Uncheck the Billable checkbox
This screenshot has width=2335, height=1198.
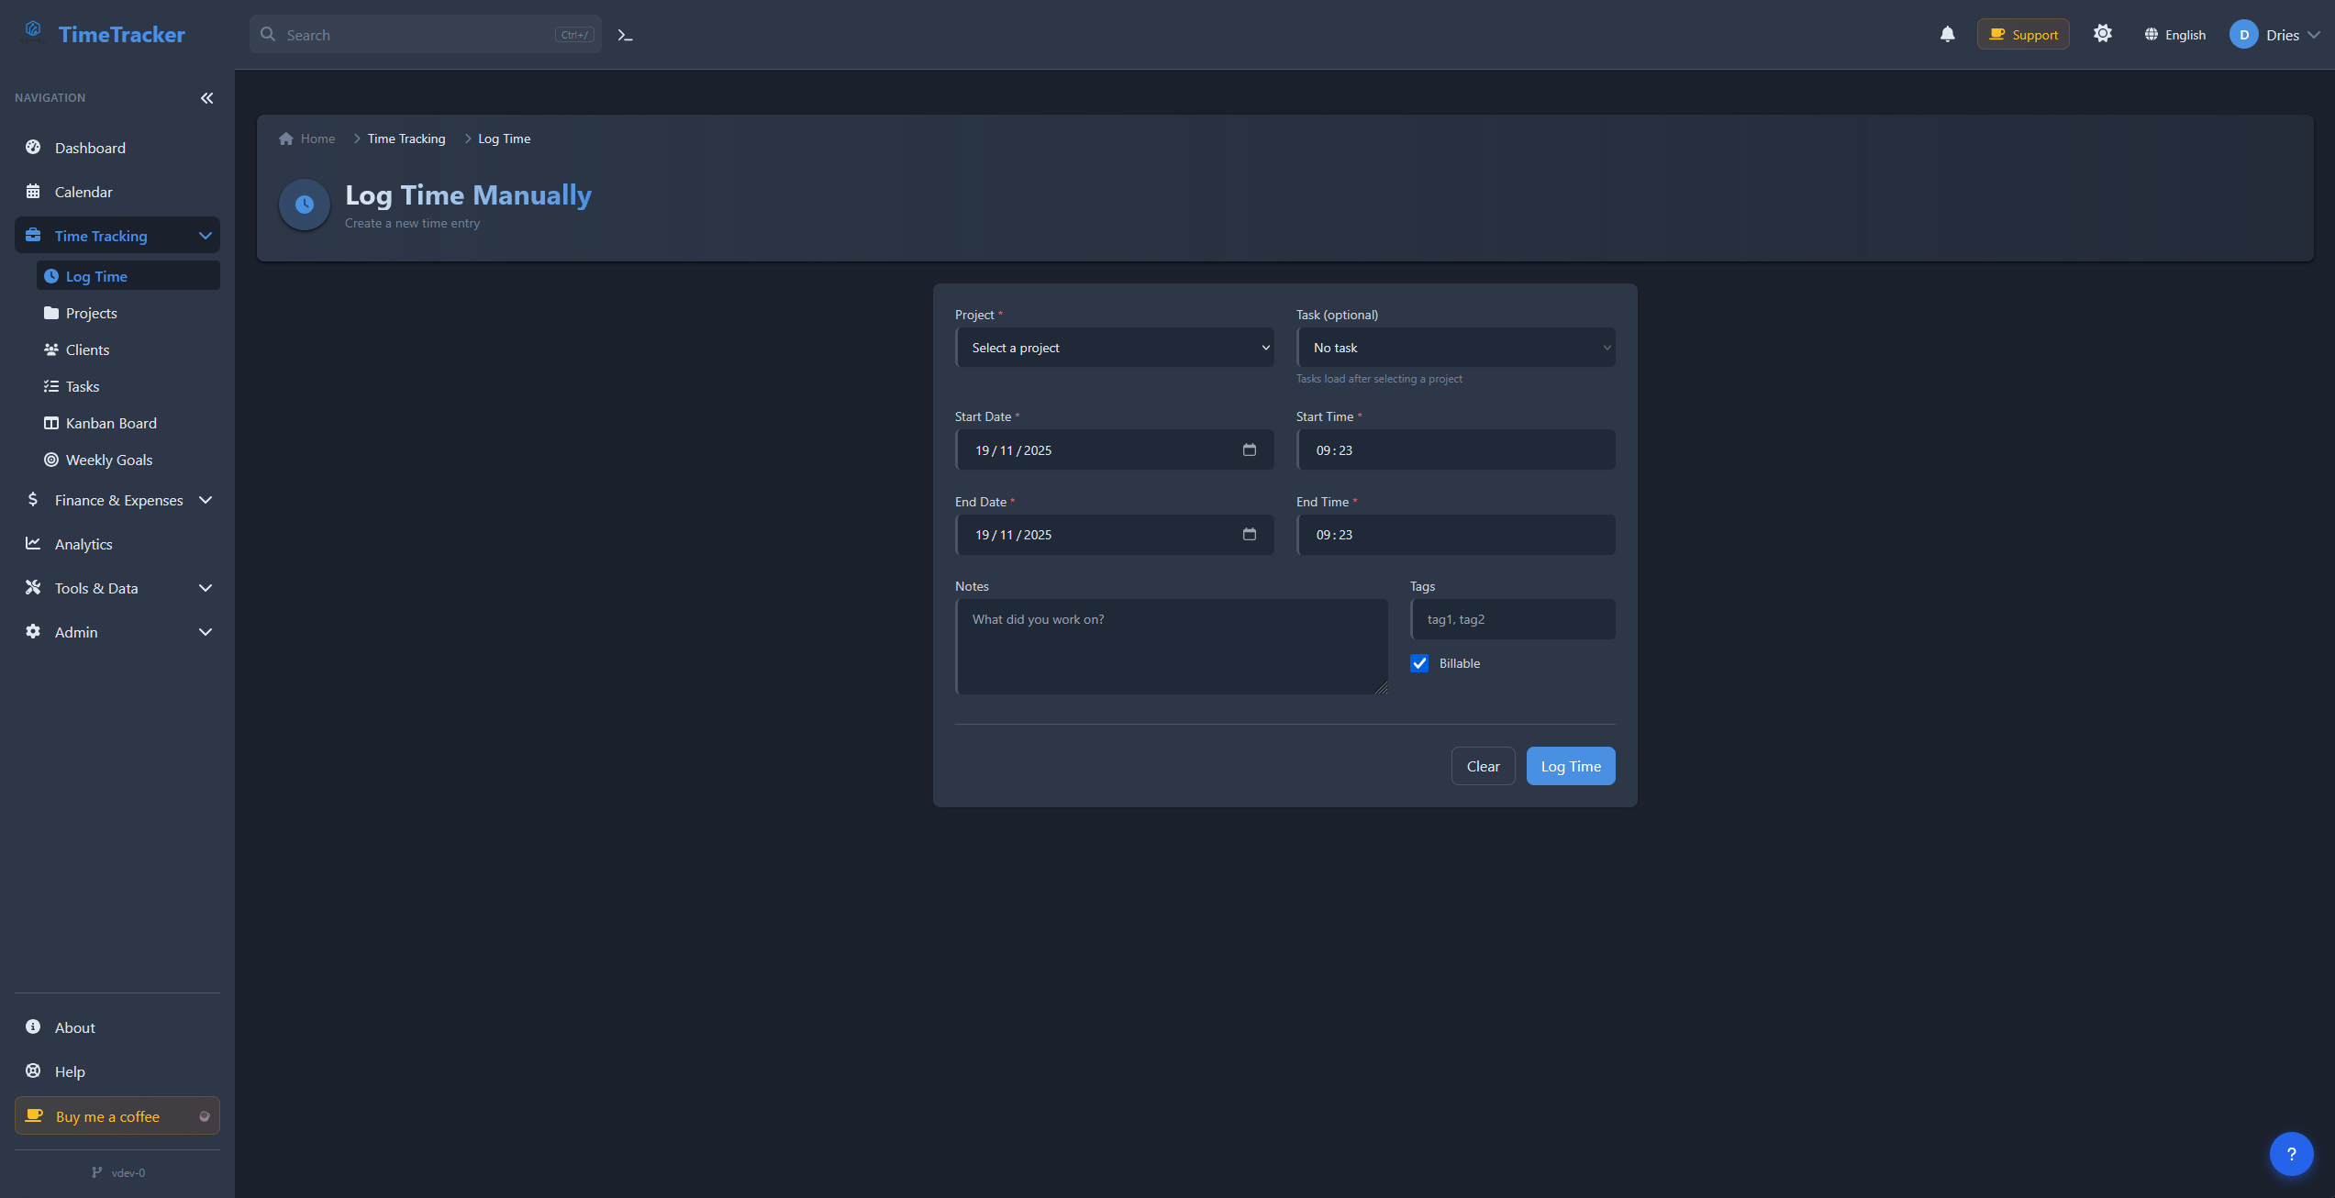(x=1419, y=662)
